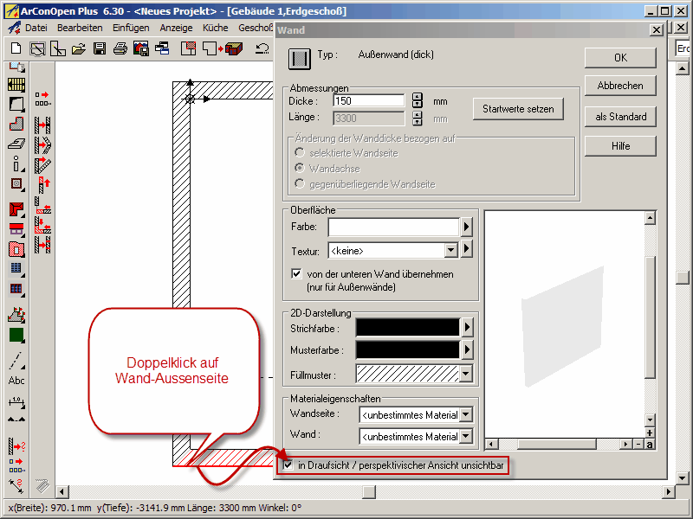
Task: Open the Textur dropdown list
Action: tap(450, 251)
